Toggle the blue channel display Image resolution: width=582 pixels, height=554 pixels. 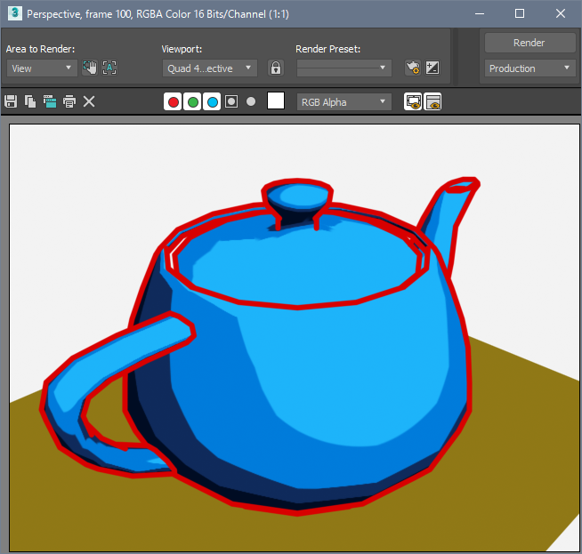coord(212,102)
